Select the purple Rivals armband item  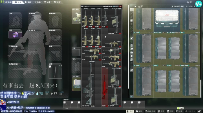[x=15, y=35]
